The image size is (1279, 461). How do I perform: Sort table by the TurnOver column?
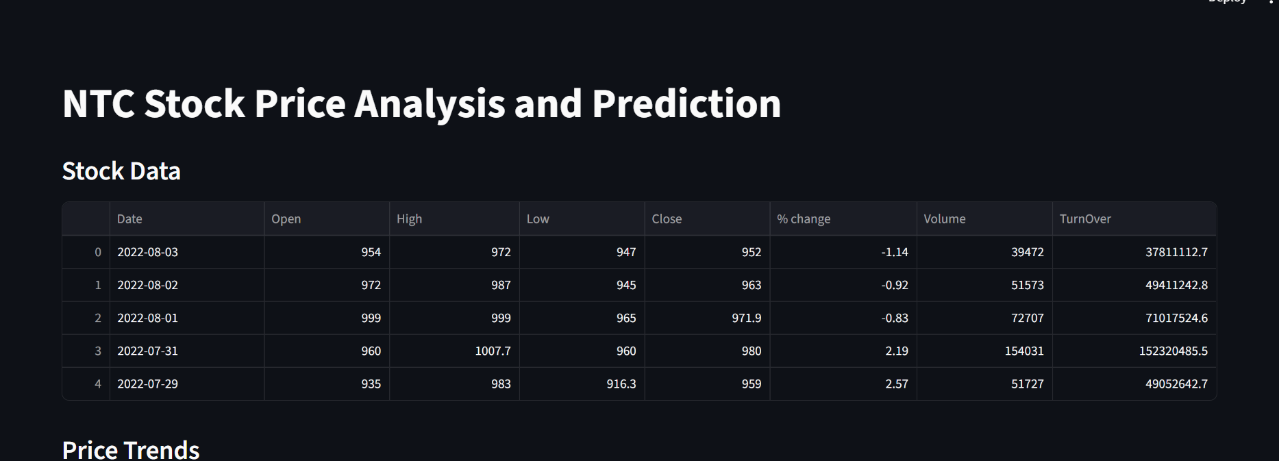click(1085, 219)
